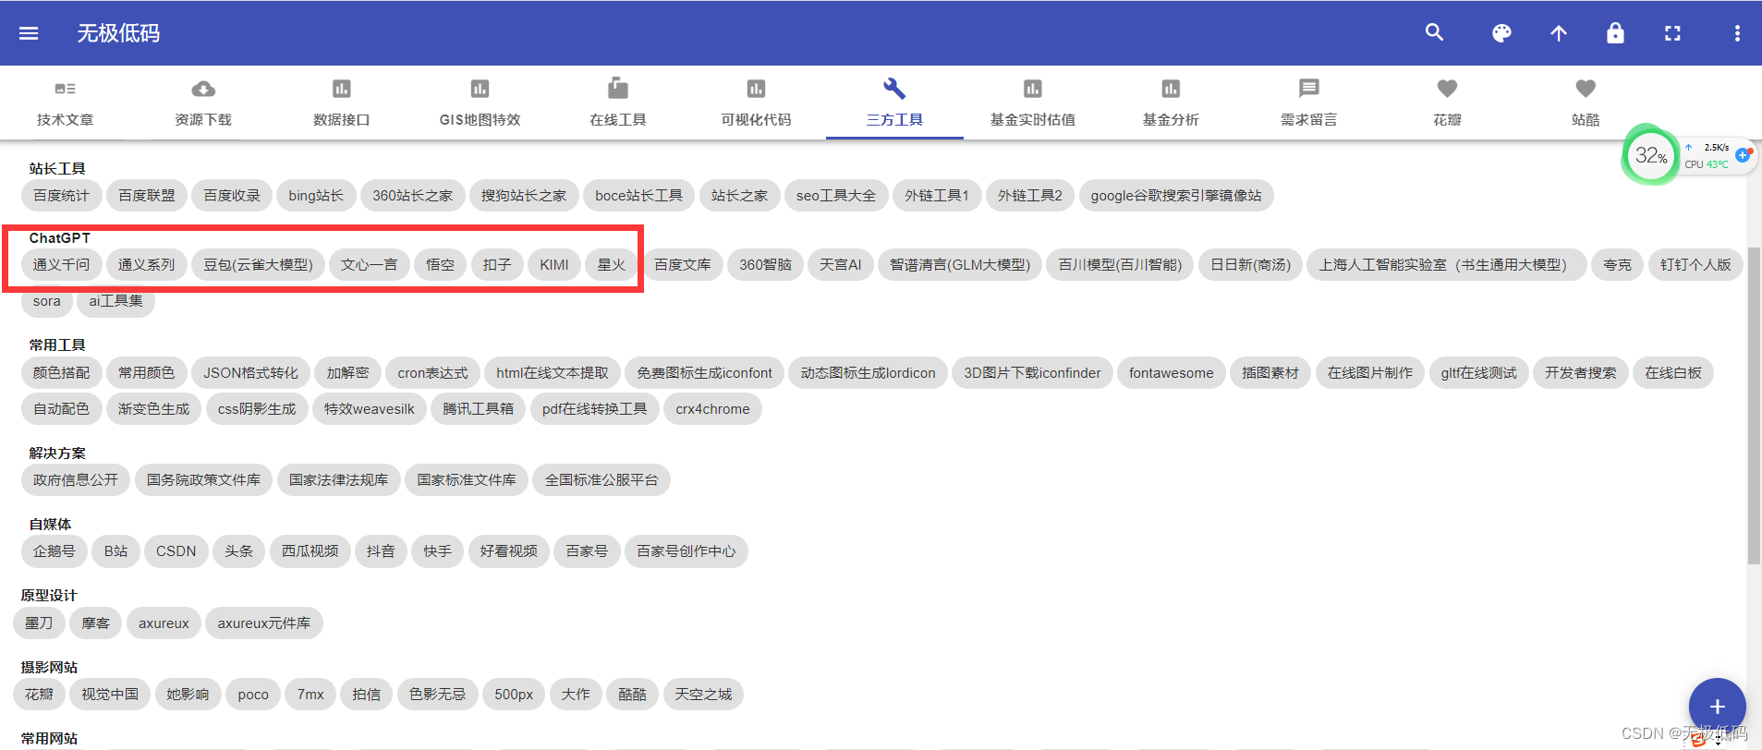This screenshot has height=750, width=1762.
Task: Switch to the 资源下载 tab
Action: click(x=203, y=103)
